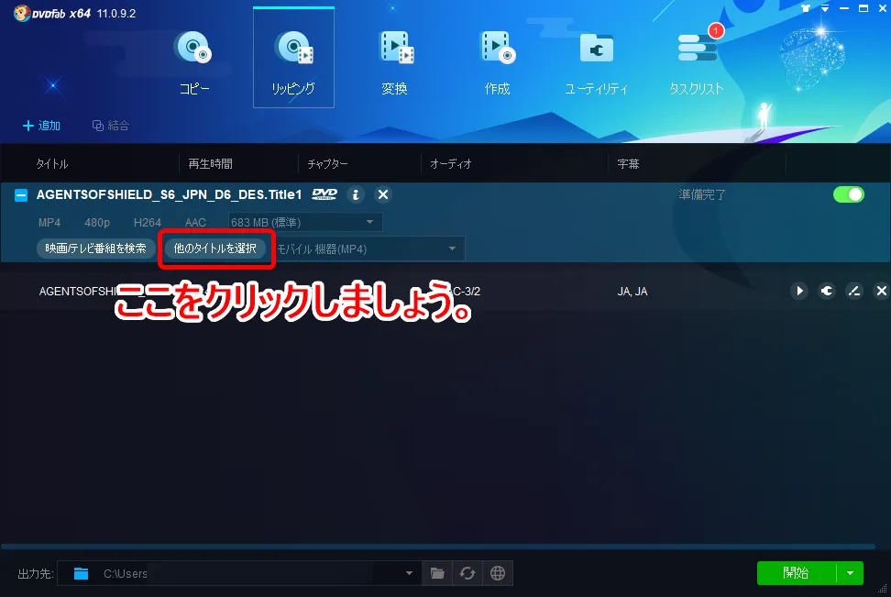Click the globe icon near output path
Image resolution: width=891 pixels, height=597 pixels.
[x=498, y=573]
